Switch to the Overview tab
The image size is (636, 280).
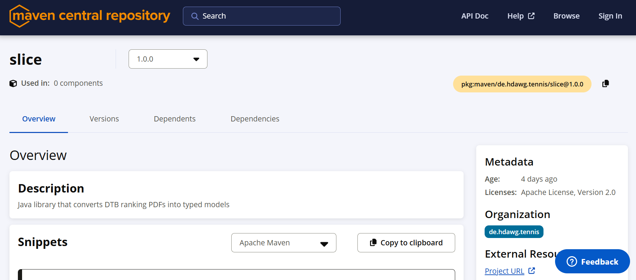coord(39,119)
